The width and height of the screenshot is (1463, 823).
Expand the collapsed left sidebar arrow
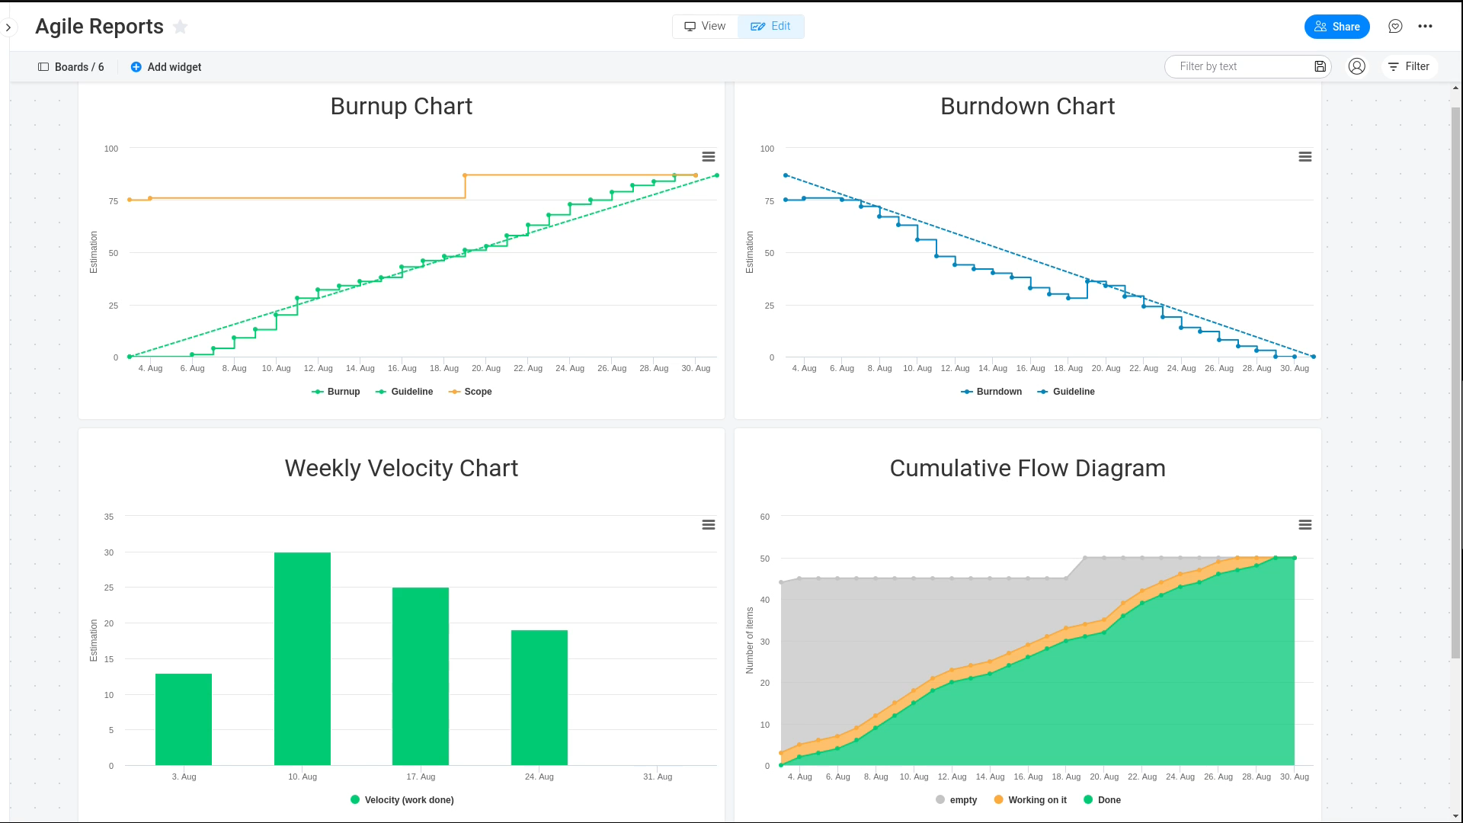(x=8, y=28)
